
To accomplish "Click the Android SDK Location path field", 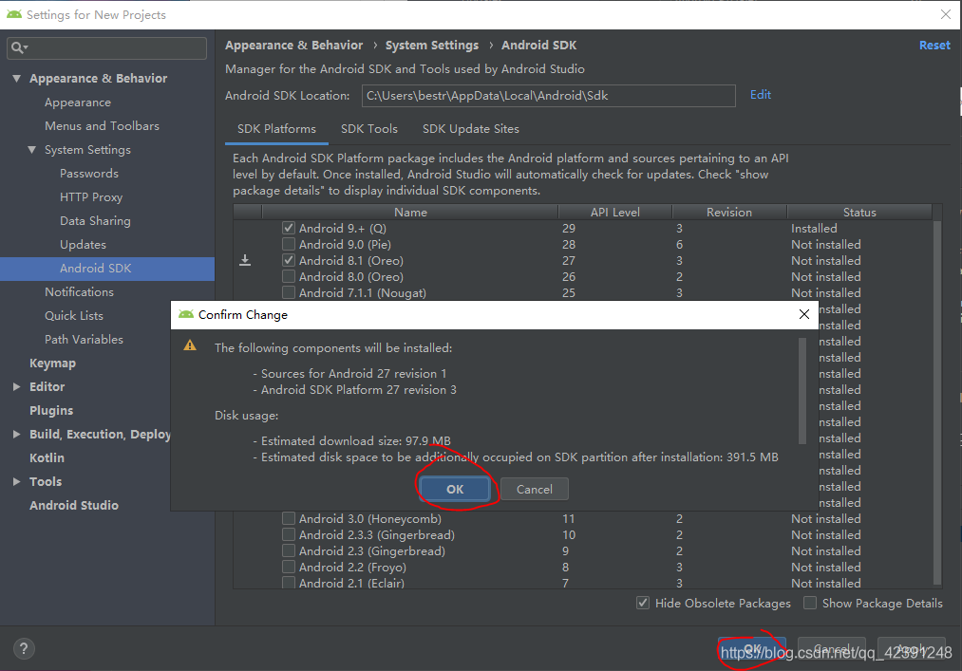I will tap(549, 96).
